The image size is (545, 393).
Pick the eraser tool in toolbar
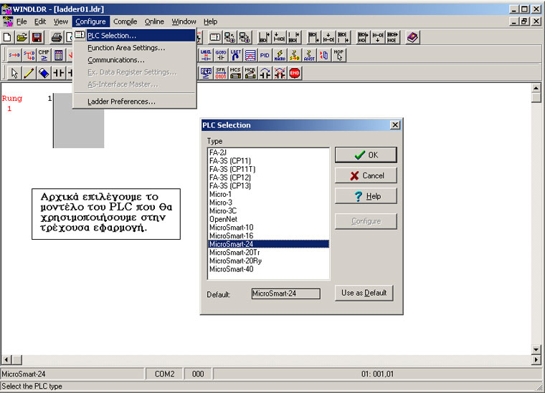pos(44,73)
